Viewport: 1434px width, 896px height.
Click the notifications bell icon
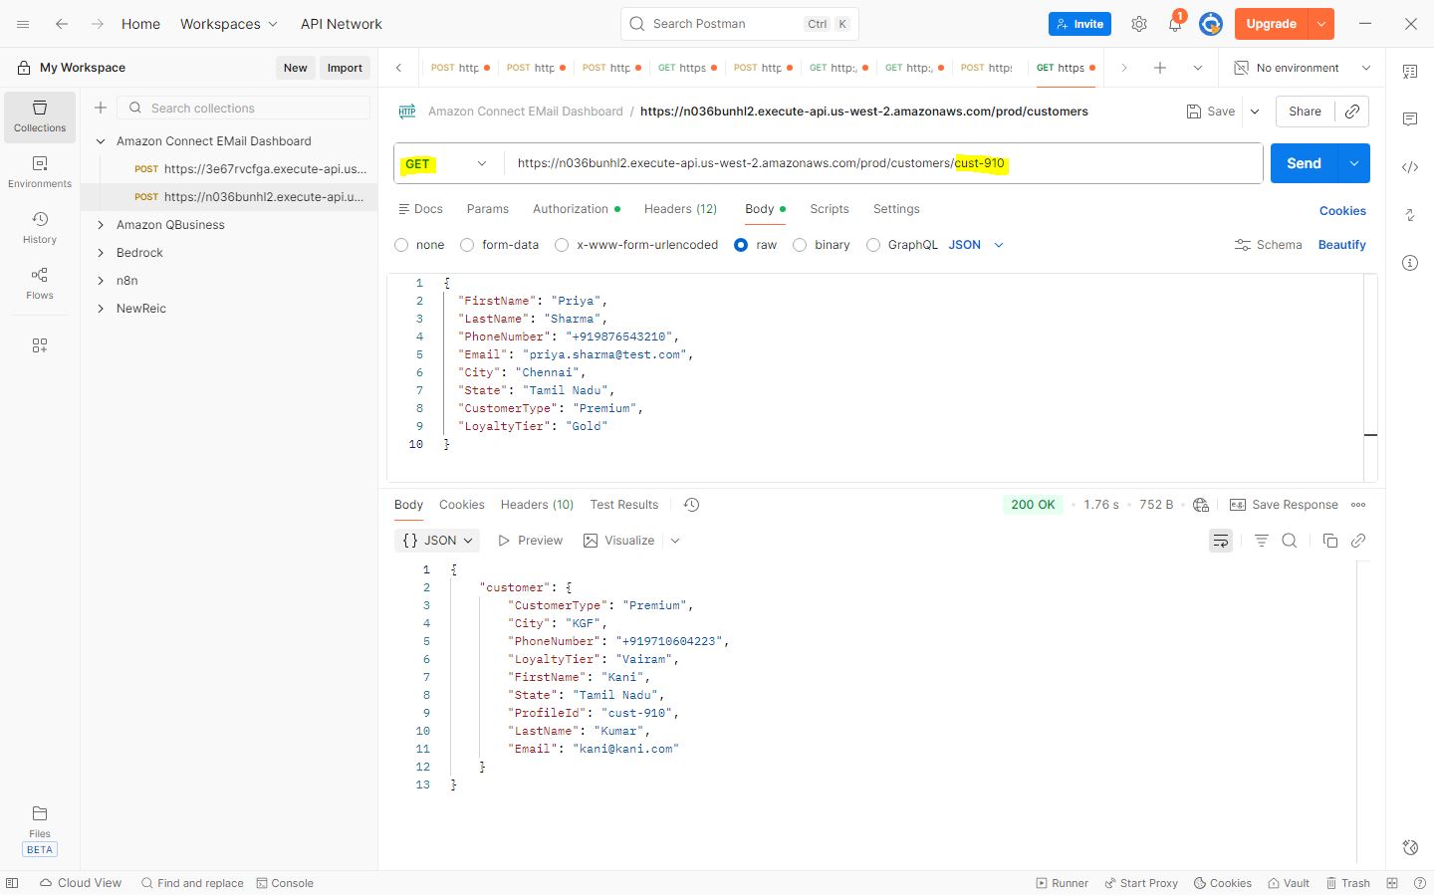pos(1175,24)
